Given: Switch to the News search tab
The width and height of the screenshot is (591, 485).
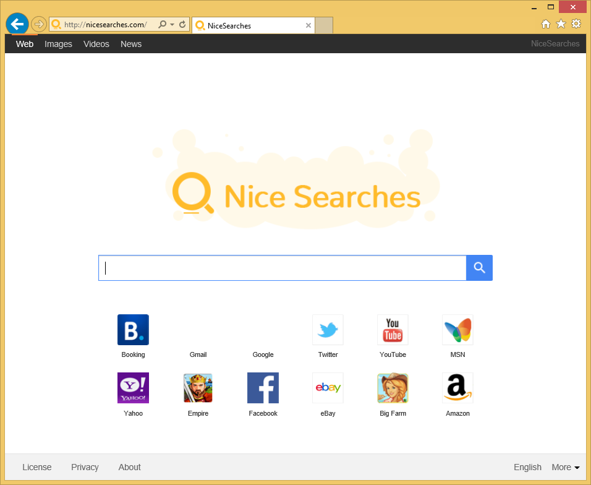Looking at the screenshot, I should pyautogui.click(x=131, y=44).
